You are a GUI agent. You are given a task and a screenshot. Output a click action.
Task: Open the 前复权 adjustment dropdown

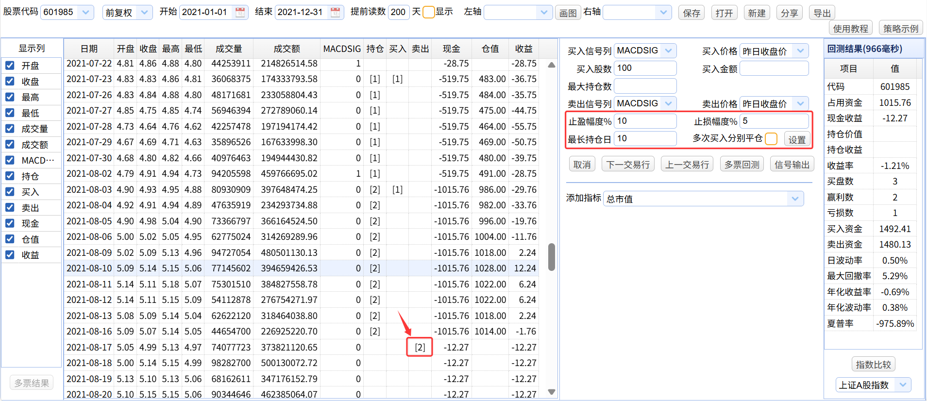point(144,12)
